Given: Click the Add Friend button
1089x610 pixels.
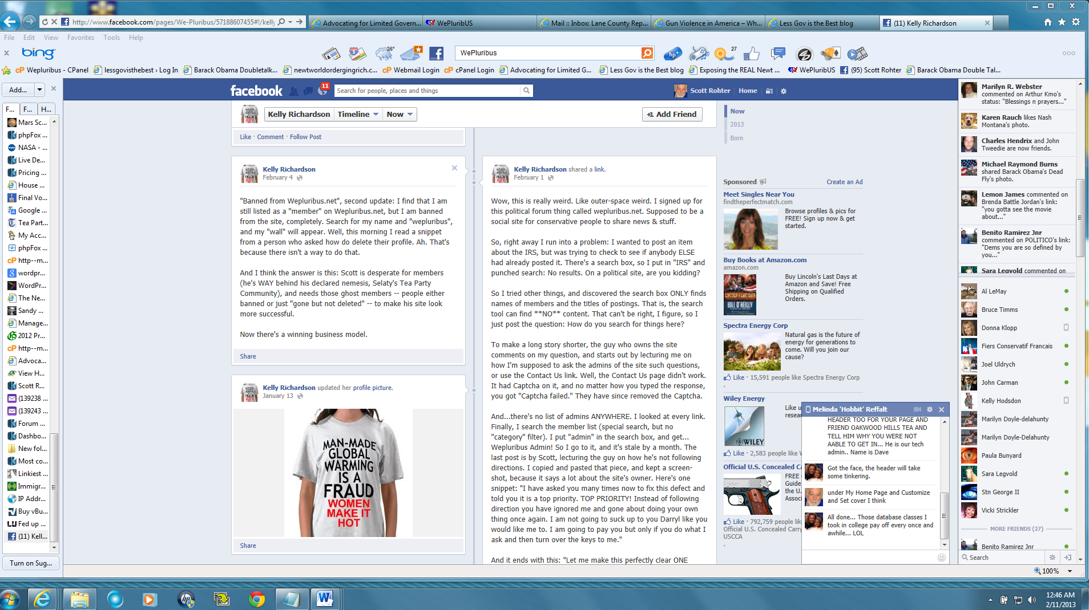Looking at the screenshot, I should coord(672,115).
